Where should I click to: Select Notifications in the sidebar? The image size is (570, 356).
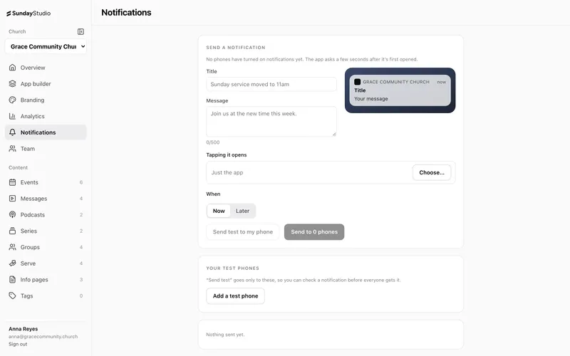point(46,132)
